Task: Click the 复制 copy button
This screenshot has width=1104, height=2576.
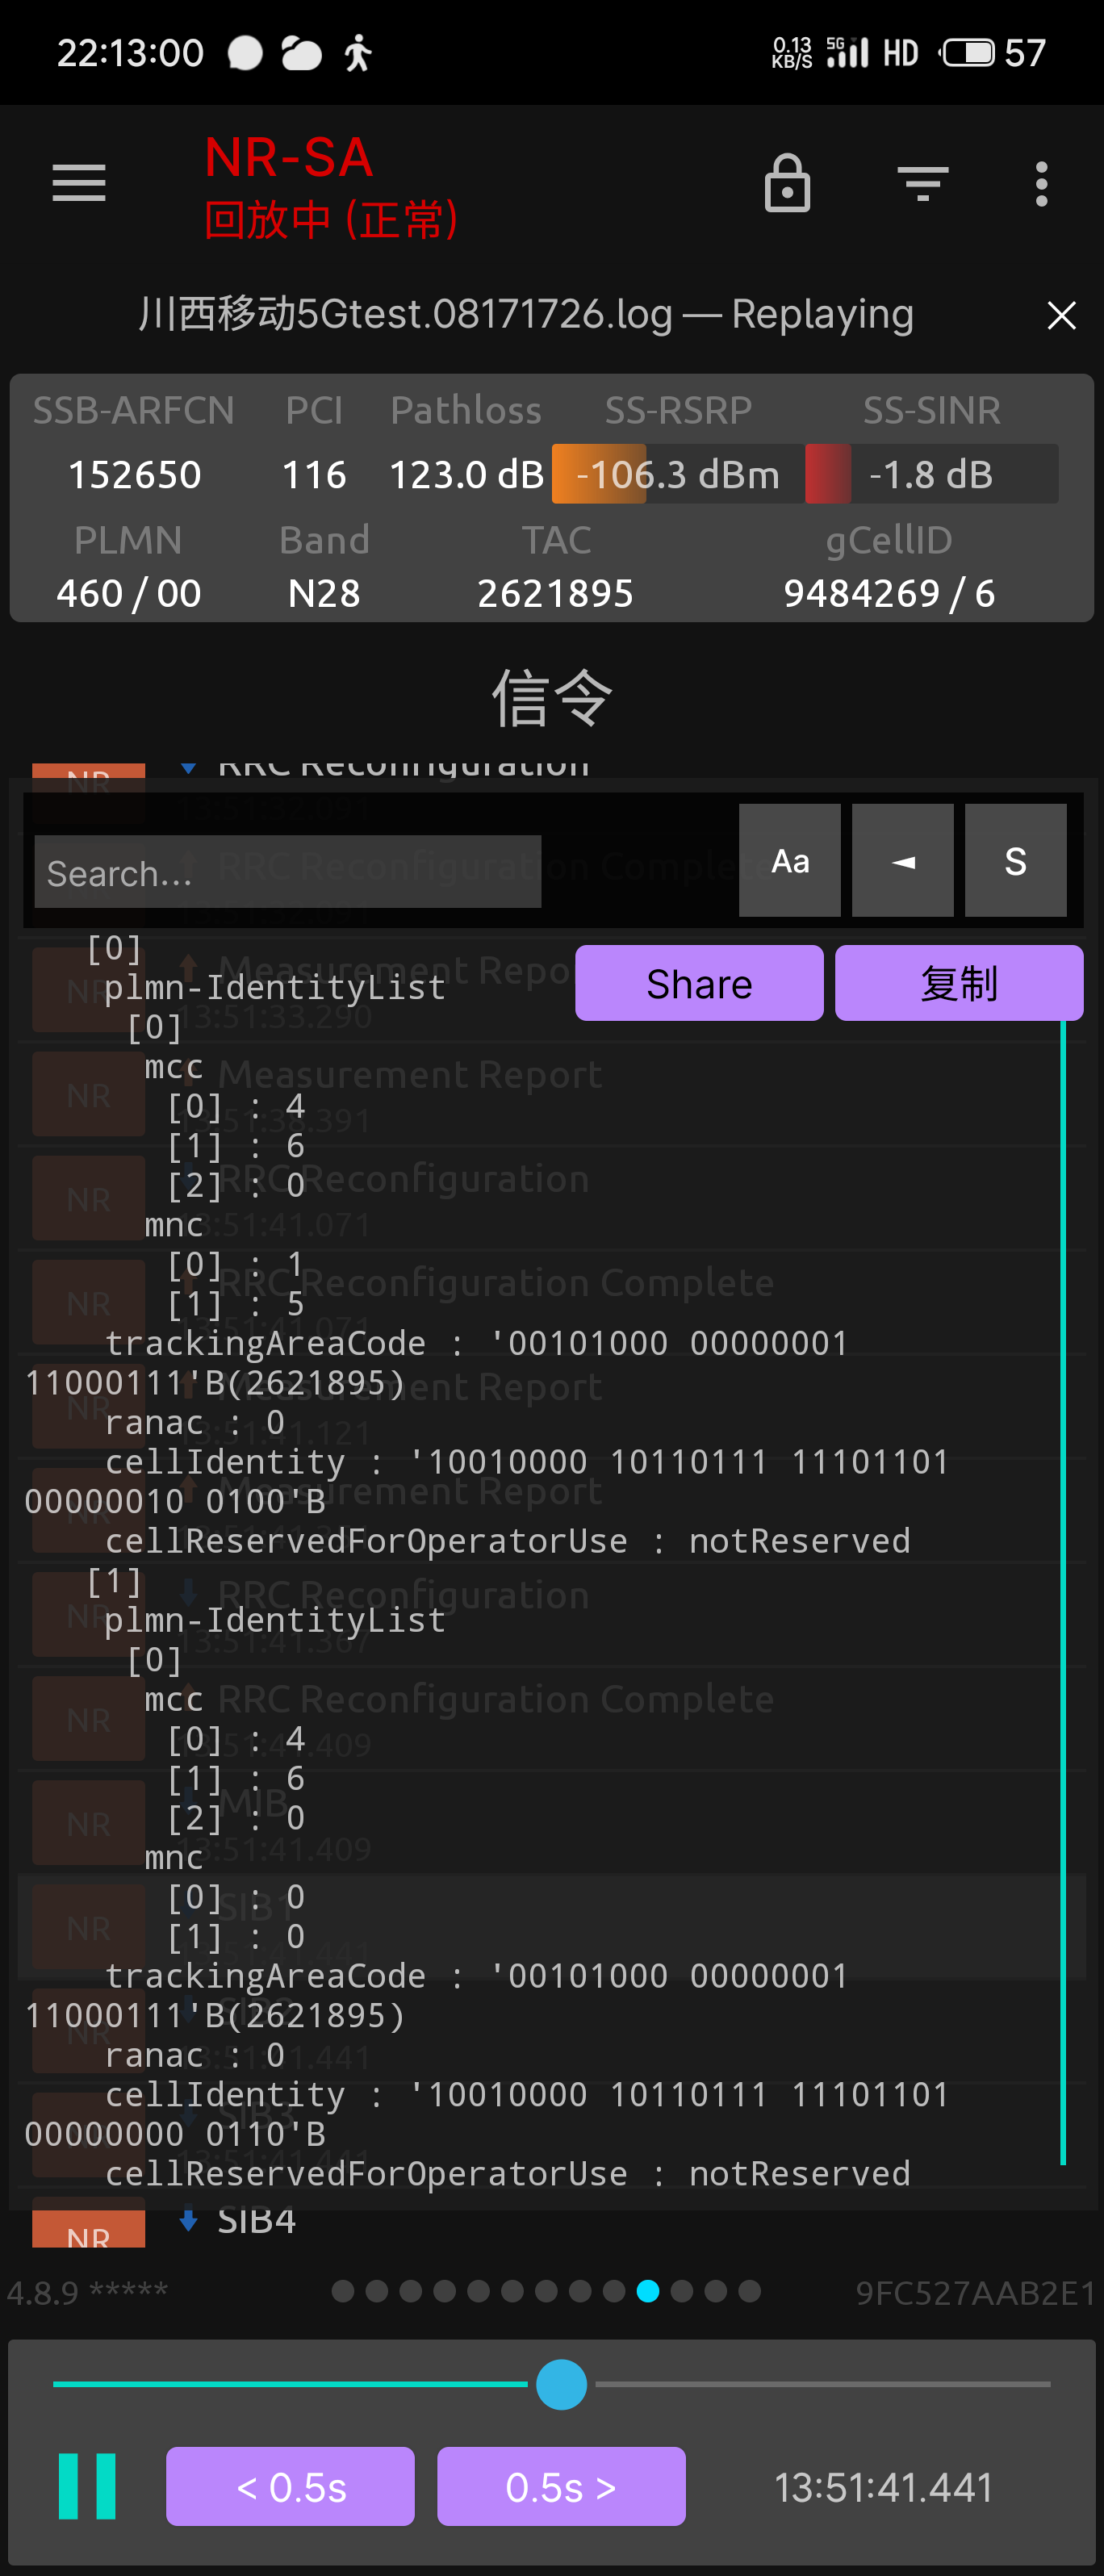Action: click(958, 983)
